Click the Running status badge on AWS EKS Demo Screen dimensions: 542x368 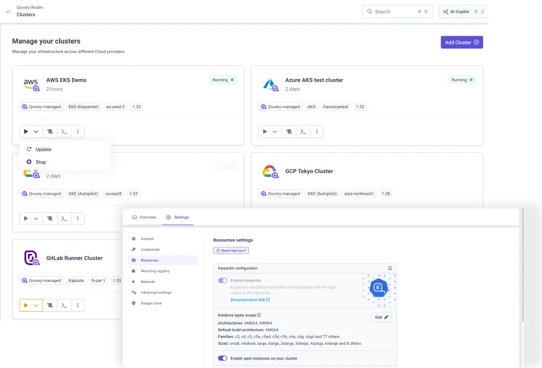tap(223, 80)
